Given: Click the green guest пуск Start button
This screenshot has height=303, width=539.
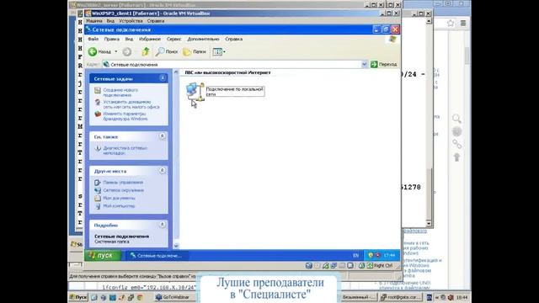Looking at the screenshot, I should 103,255.
